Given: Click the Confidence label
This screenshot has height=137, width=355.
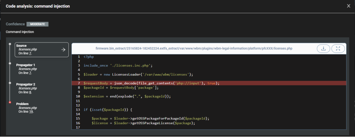Looking at the screenshot, I should 15,24.
